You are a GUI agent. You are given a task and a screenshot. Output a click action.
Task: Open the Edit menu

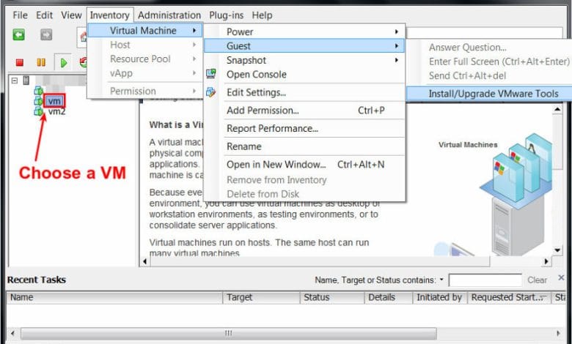[x=44, y=15]
